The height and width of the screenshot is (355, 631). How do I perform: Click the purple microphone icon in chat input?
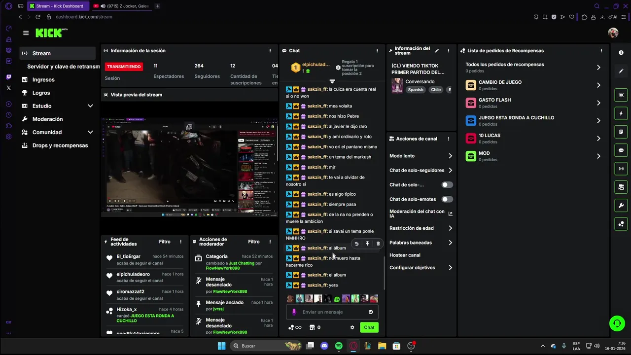[294, 312]
